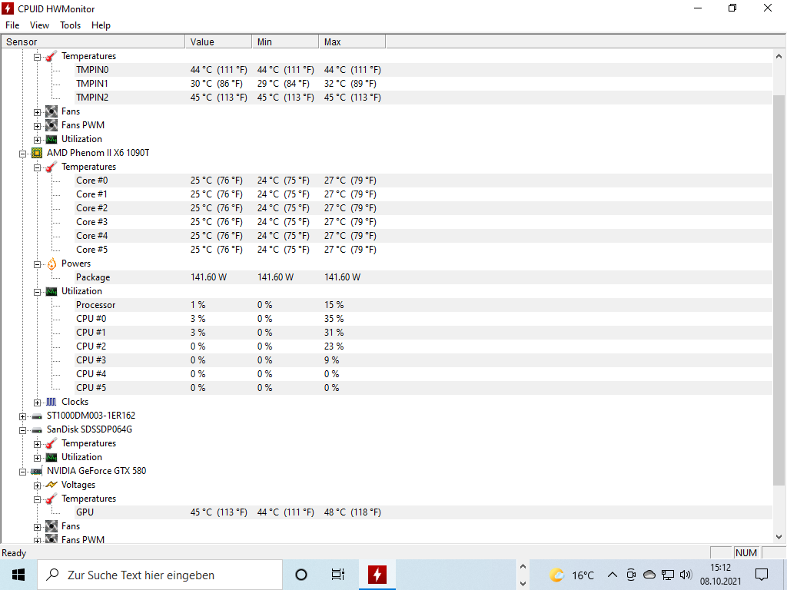Open Task View on the taskbar
The height and width of the screenshot is (590, 787).
click(x=338, y=575)
